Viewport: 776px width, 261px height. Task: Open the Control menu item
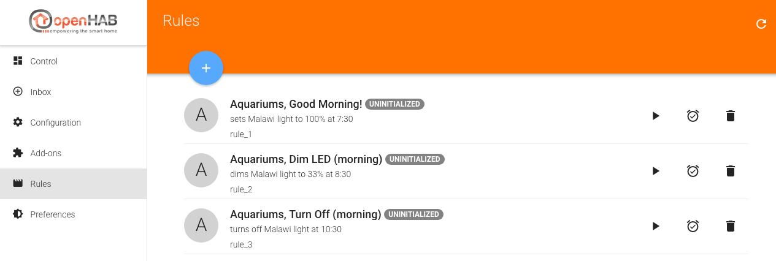[x=74, y=61]
